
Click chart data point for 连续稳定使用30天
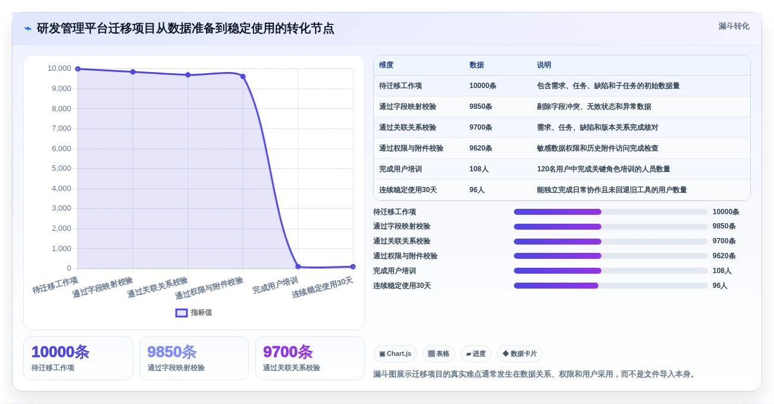tap(353, 267)
